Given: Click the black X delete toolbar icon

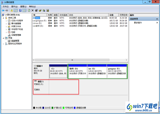Looking at the screenshot, I should 33,10.
